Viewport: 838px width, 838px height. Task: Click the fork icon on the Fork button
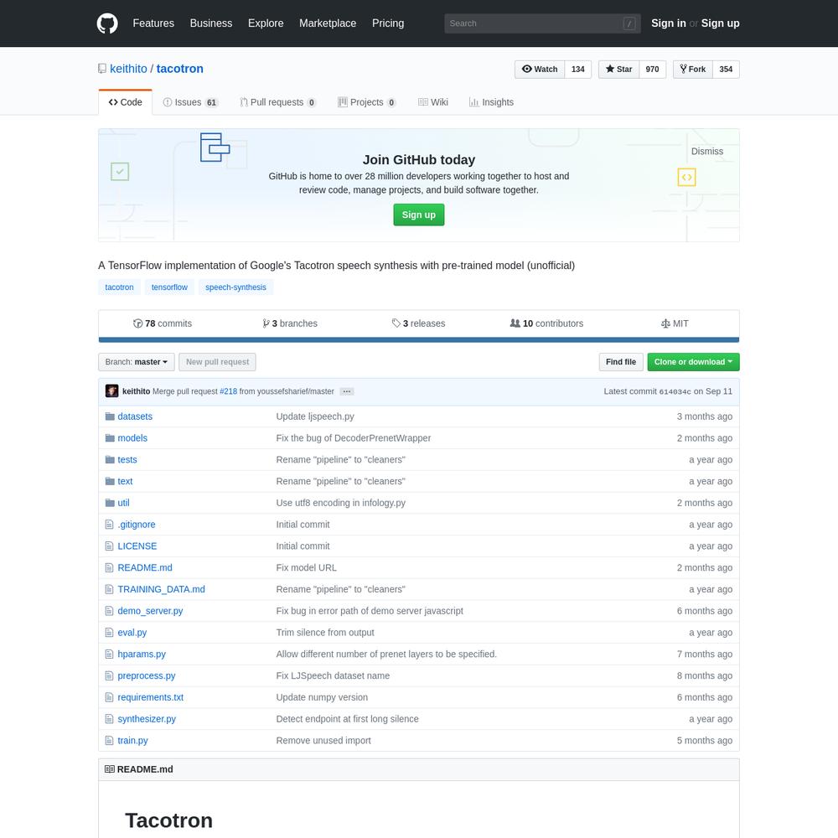click(683, 69)
